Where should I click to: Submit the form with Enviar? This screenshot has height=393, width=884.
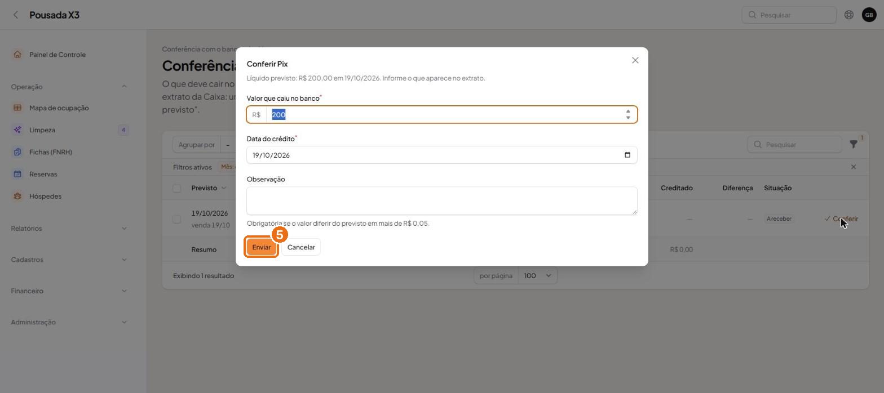pyautogui.click(x=262, y=247)
